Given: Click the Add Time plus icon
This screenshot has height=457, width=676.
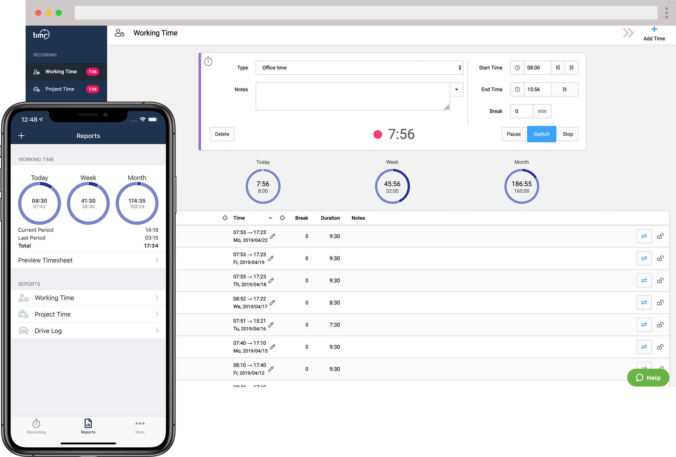Looking at the screenshot, I should (654, 30).
